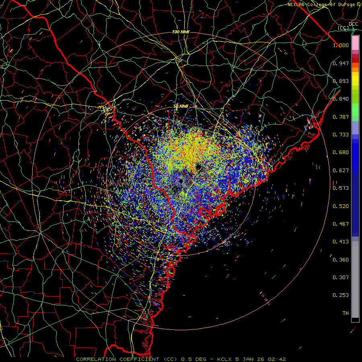Viewport: 362px width, 362px height.
Task: Click the 5 JAN 26 date text
Action: (x=250, y=359)
